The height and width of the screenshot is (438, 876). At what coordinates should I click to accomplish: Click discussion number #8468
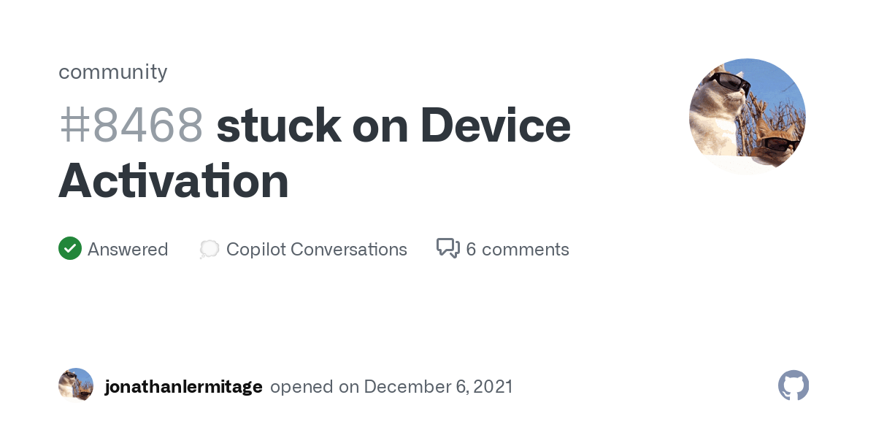click(x=131, y=125)
